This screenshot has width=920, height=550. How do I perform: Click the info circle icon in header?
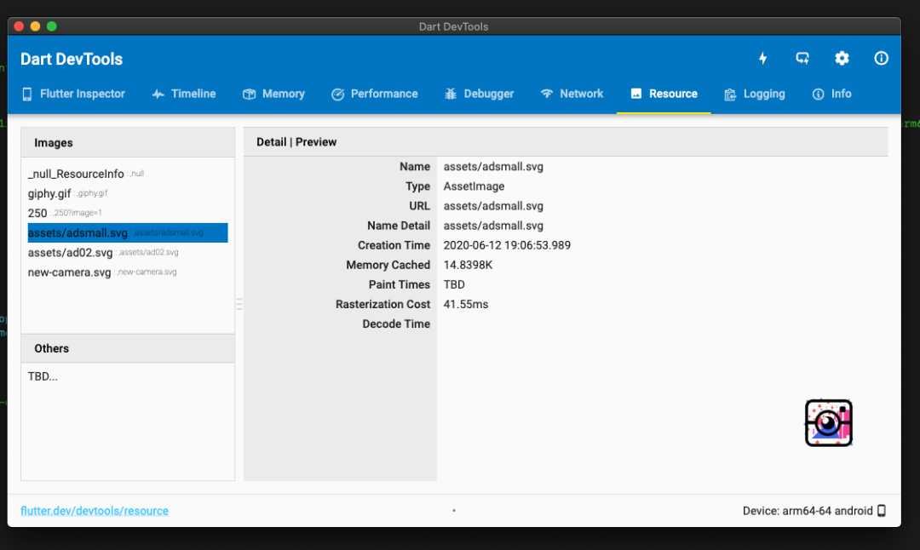pos(882,58)
